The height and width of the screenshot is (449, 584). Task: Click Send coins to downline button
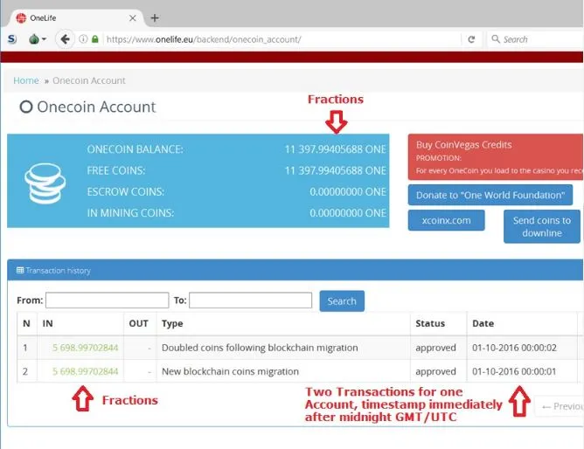[542, 226]
